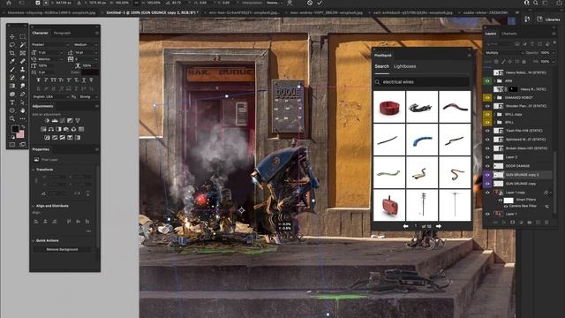Screen dimensions: 565x318
Task: Select the Spot Healing Brush tool
Action: (22, 61)
